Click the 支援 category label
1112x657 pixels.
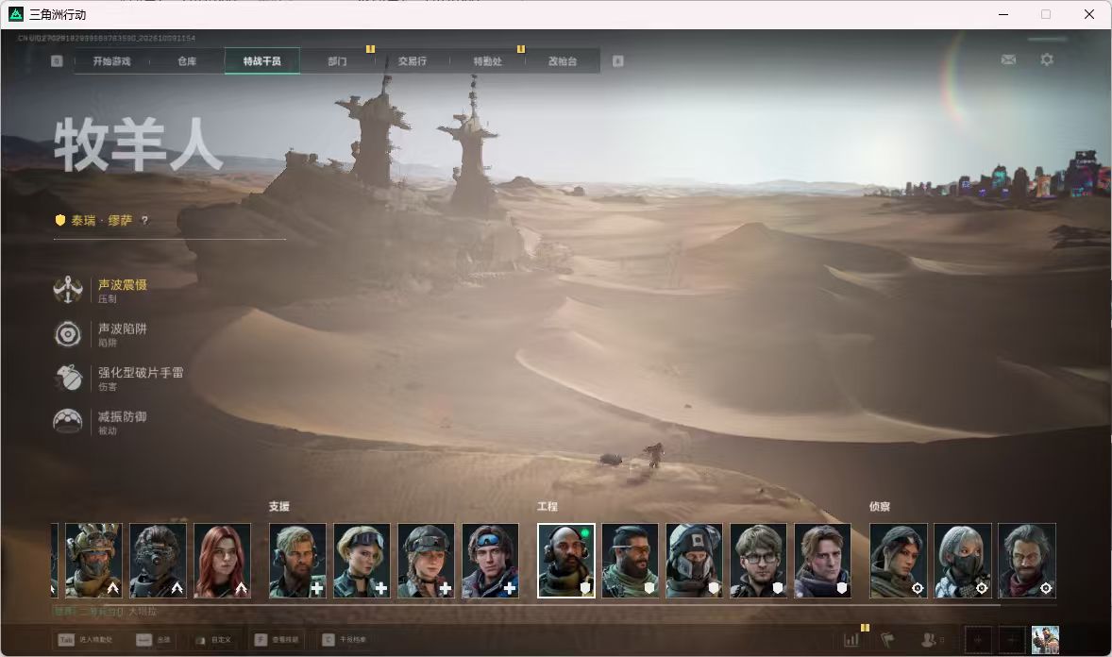pyautogui.click(x=278, y=507)
